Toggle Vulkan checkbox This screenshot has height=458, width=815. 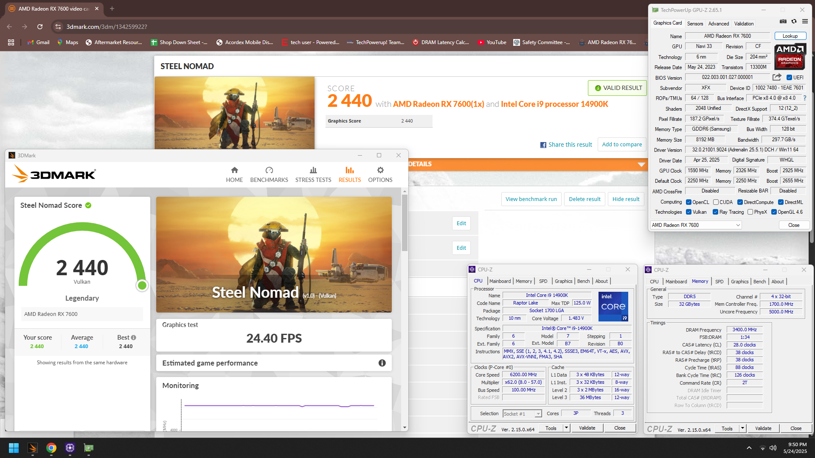pos(689,212)
